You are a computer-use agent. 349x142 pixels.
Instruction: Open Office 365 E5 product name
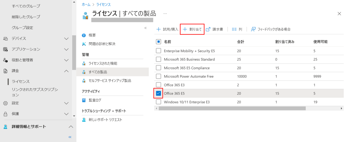[x=174, y=94]
